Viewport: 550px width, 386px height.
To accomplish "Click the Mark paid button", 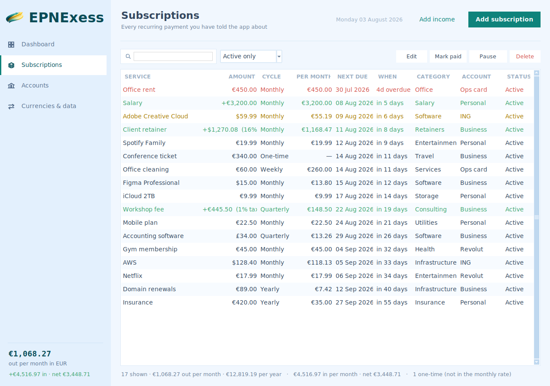I will (x=448, y=56).
